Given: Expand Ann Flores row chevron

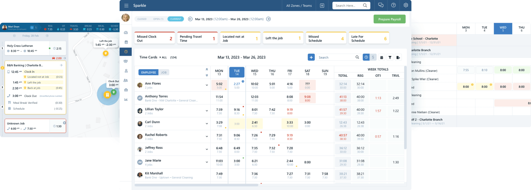Looking at the screenshot, I should click(x=206, y=85).
